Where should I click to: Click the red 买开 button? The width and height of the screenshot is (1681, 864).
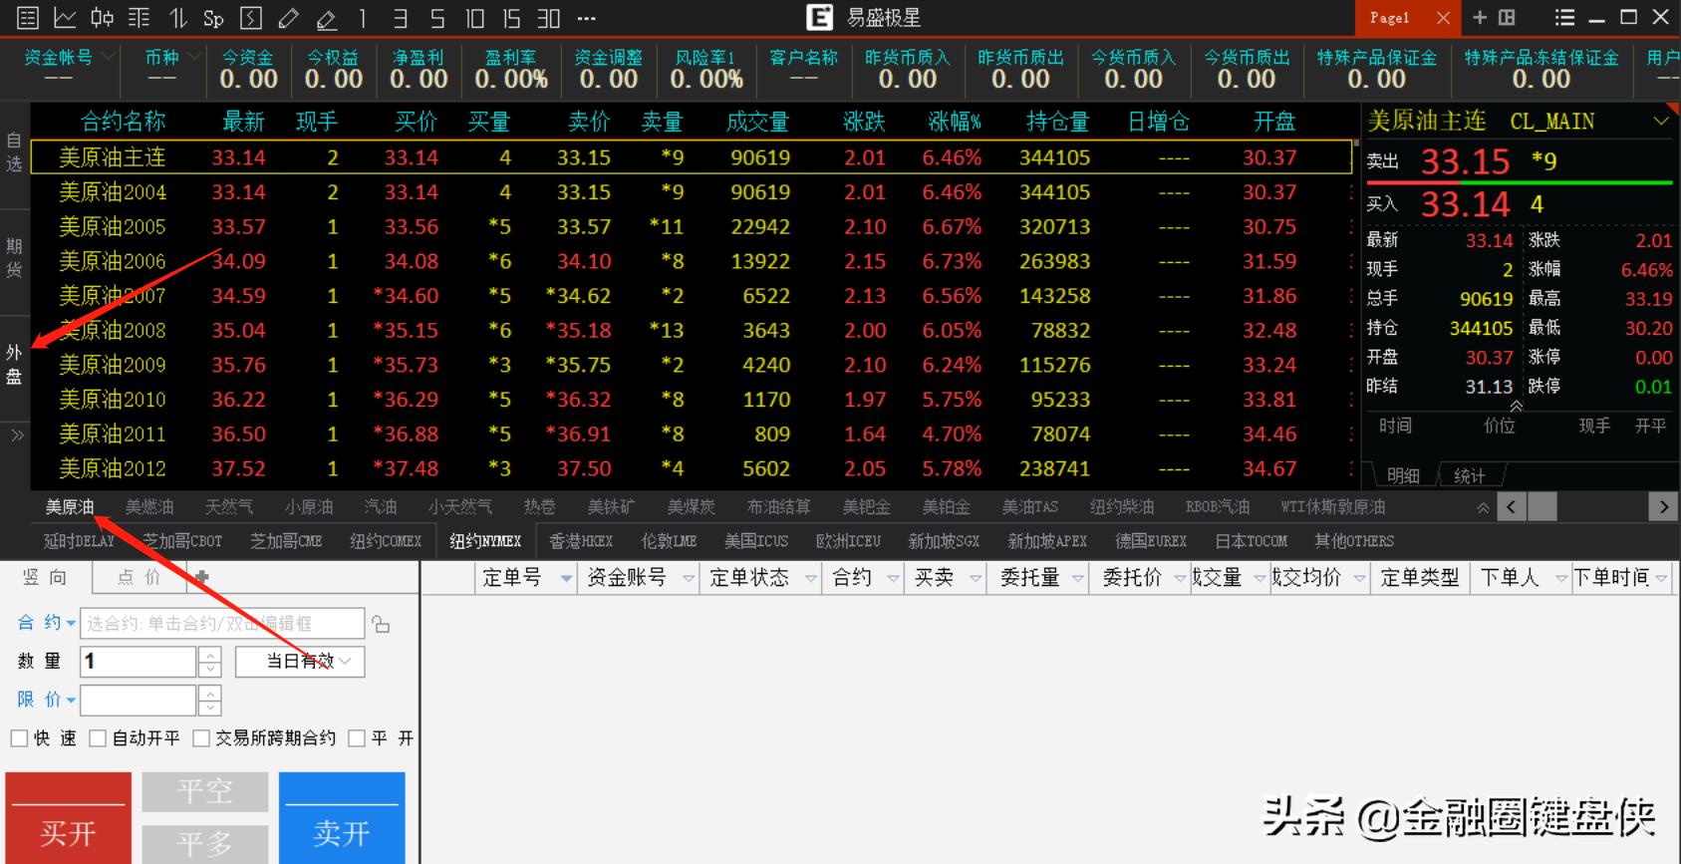coord(68,818)
